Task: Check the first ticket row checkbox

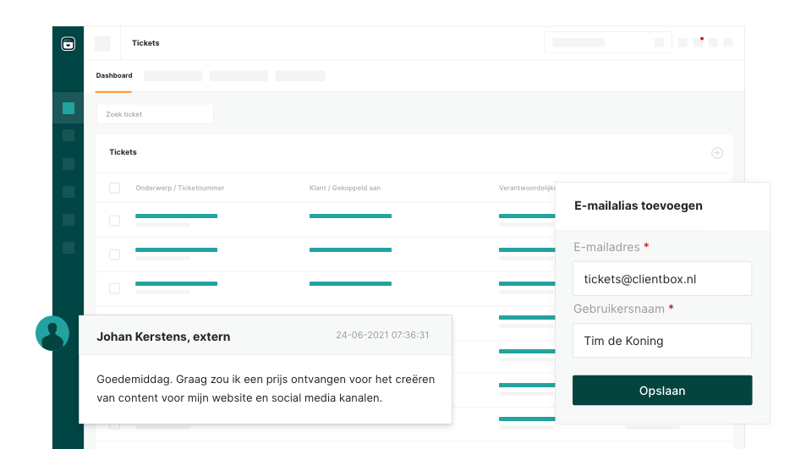Action: (x=115, y=221)
